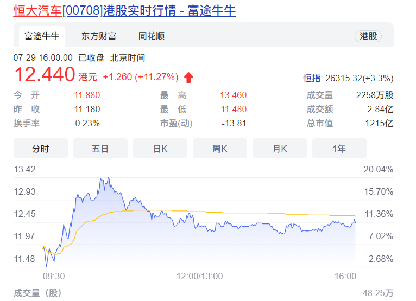Click the 市盈(动) value -13.81

point(234,123)
